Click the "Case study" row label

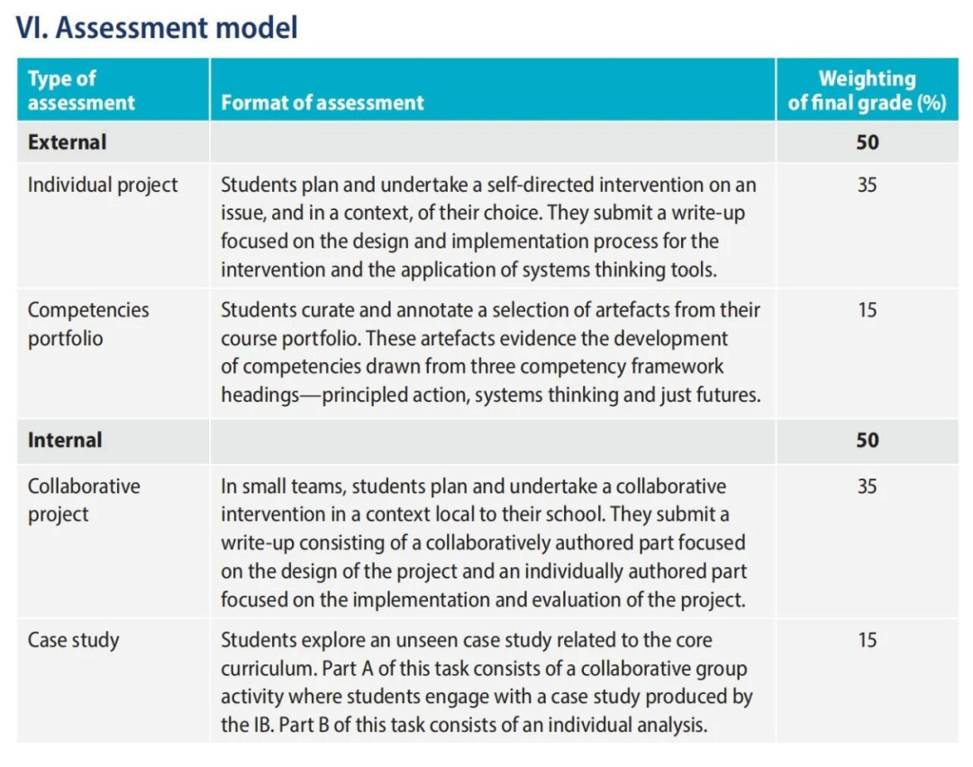73,641
